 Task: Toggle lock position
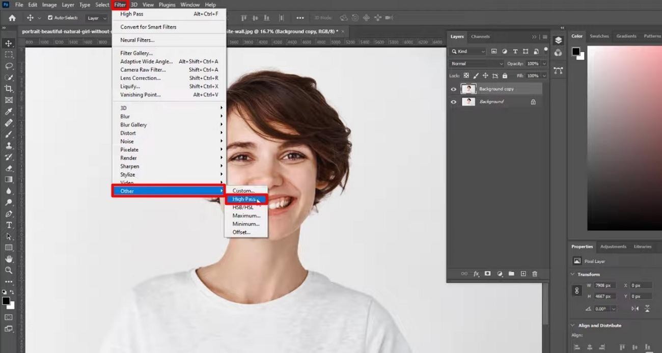coord(485,76)
